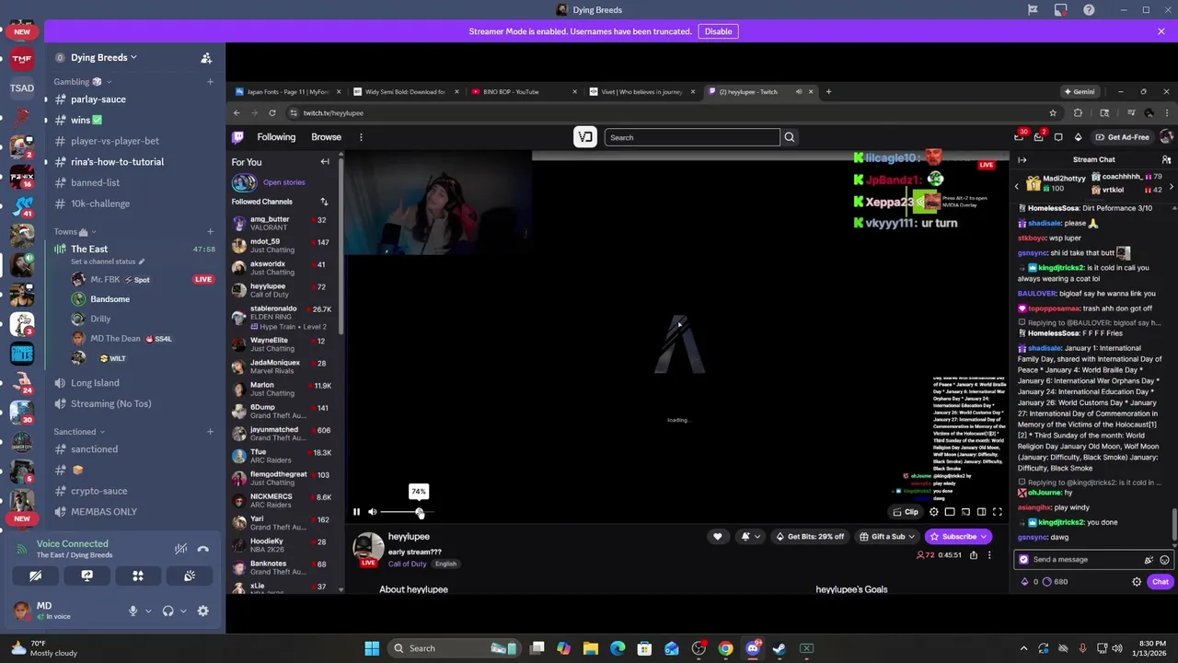Mute the Discord microphone

tap(133, 611)
